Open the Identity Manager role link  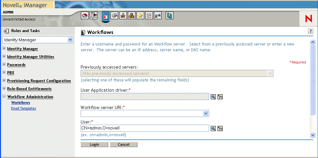(x=22, y=49)
